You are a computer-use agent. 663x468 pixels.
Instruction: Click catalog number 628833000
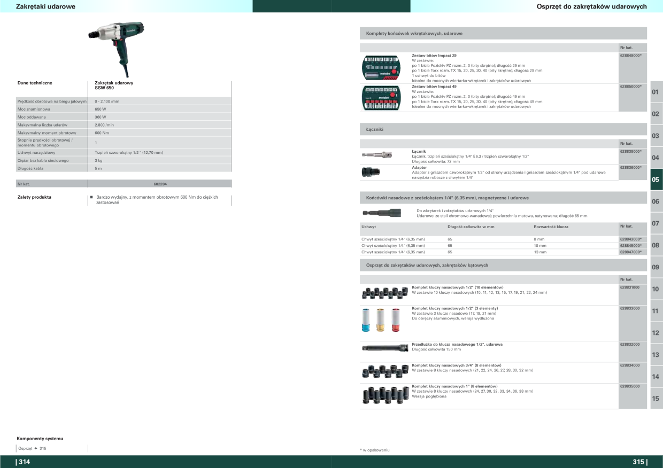click(x=630, y=308)
